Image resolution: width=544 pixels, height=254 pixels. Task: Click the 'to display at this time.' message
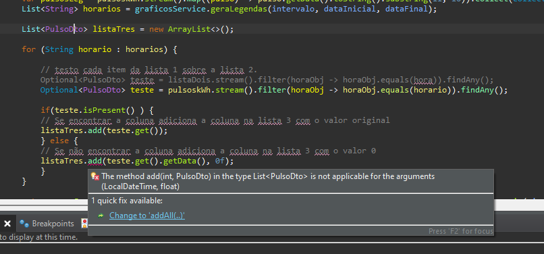[x=39, y=237]
